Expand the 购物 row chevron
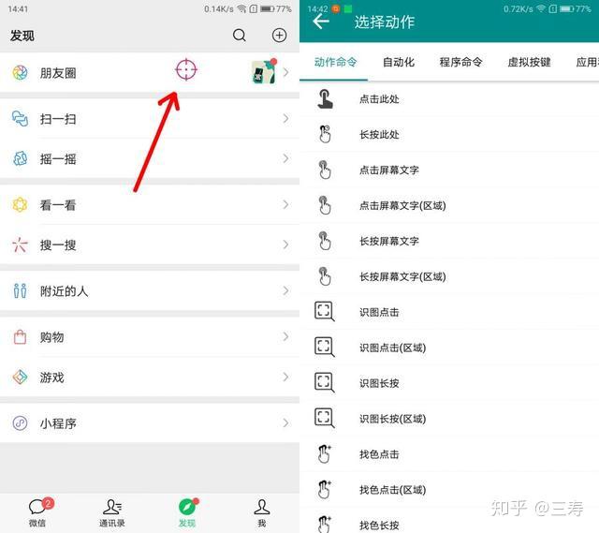Viewport: 599px width, 533px height. pos(285,336)
